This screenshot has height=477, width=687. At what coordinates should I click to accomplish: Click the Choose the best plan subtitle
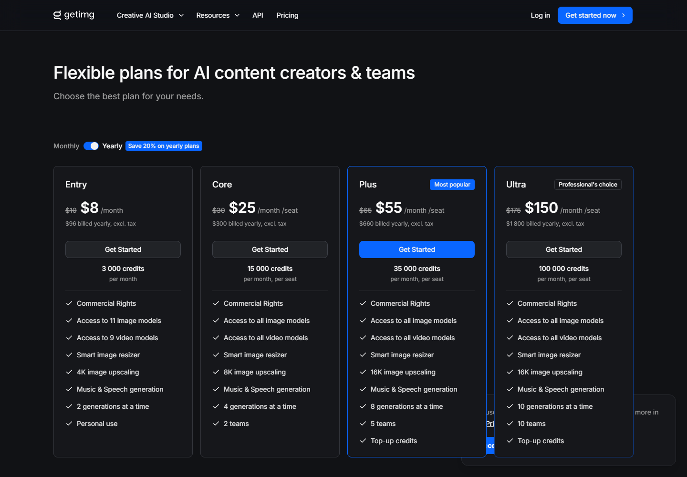128,96
